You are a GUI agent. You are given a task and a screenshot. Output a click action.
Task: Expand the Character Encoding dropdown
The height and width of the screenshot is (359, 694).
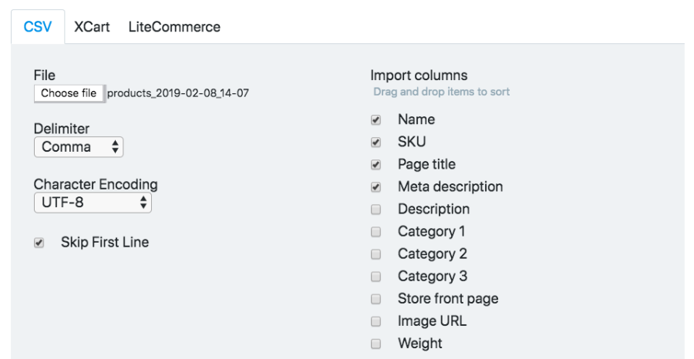(x=93, y=203)
